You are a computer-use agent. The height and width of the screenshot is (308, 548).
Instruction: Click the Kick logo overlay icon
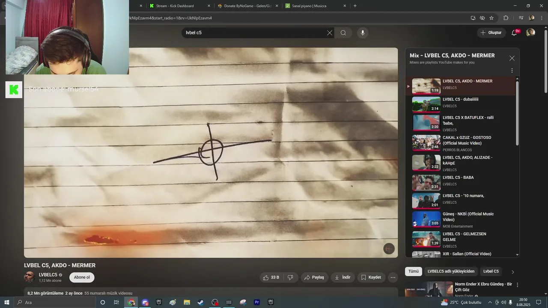click(x=14, y=89)
